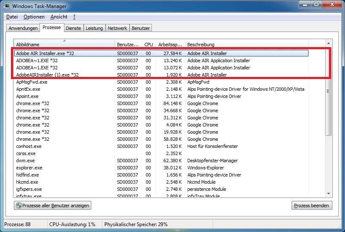Click the 27.584 K memory value

pyautogui.click(x=173, y=53)
